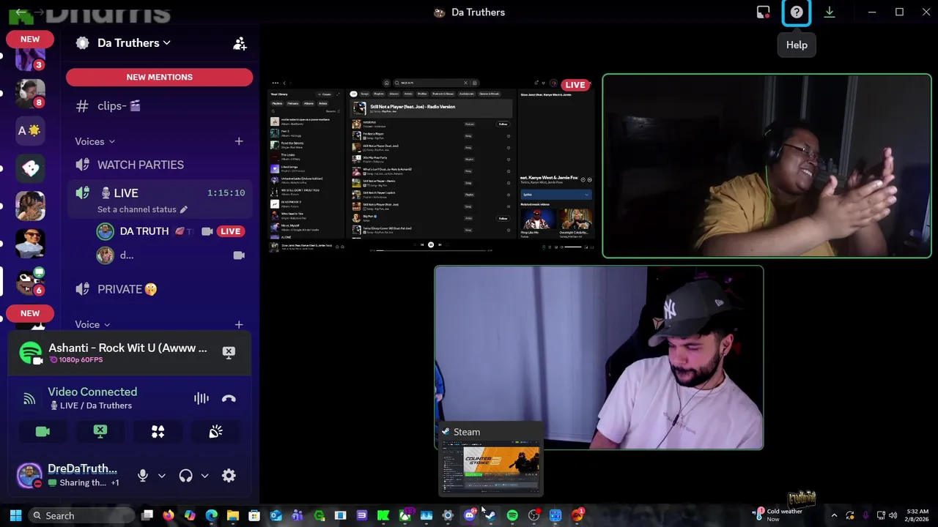Jump to NEW unread servers at top

[30, 39]
